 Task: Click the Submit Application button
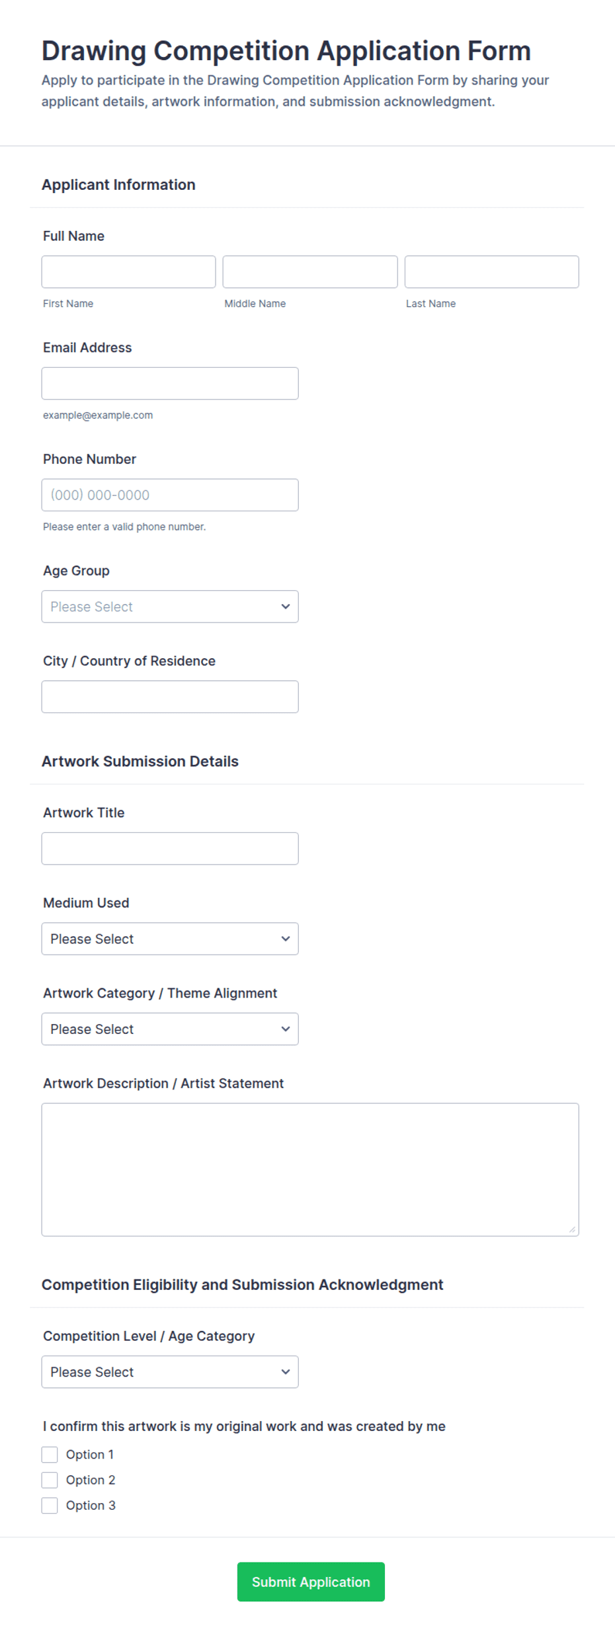click(311, 1582)
